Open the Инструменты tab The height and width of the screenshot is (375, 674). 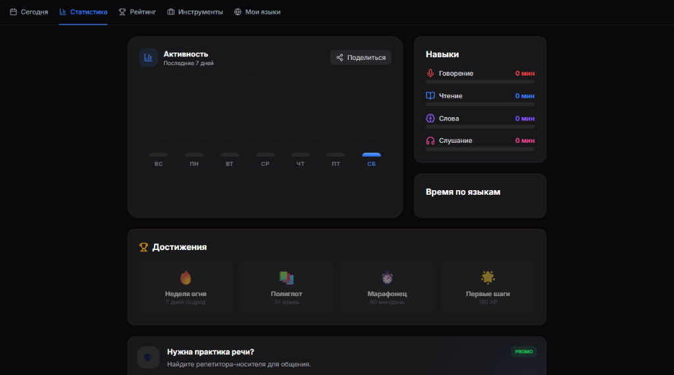point(195,12)
